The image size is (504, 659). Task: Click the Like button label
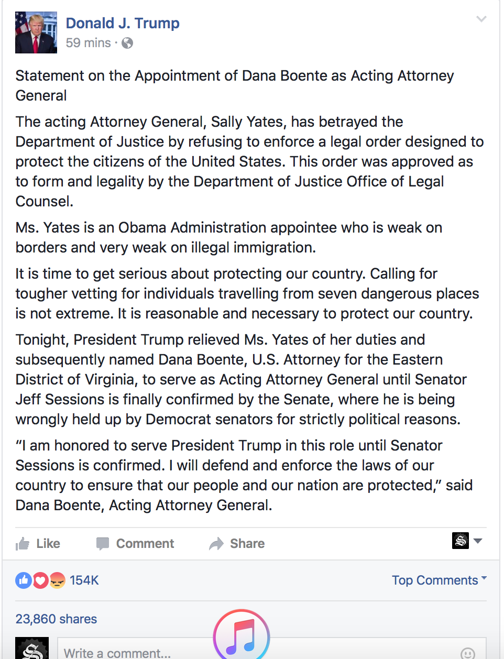[x=48, y=544]
